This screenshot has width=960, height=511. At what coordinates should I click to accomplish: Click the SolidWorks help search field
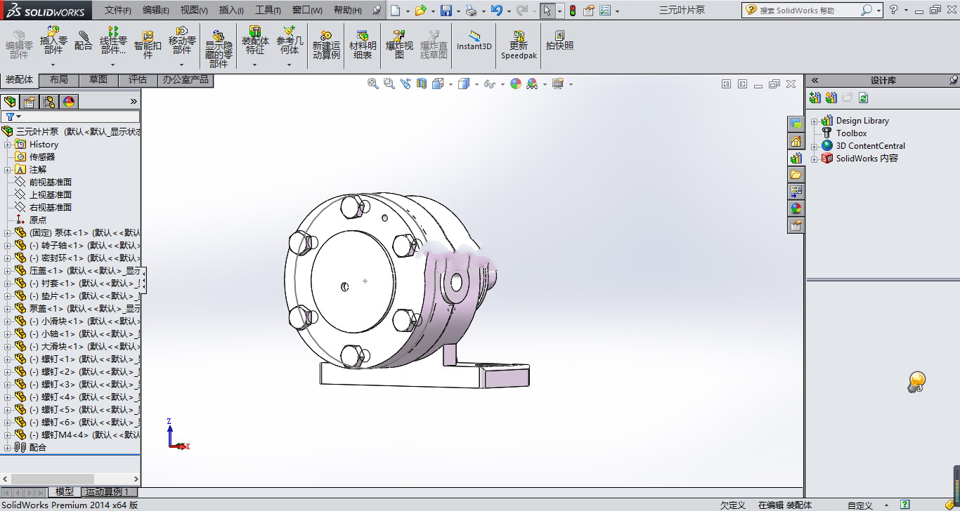[x=808, y=11]
